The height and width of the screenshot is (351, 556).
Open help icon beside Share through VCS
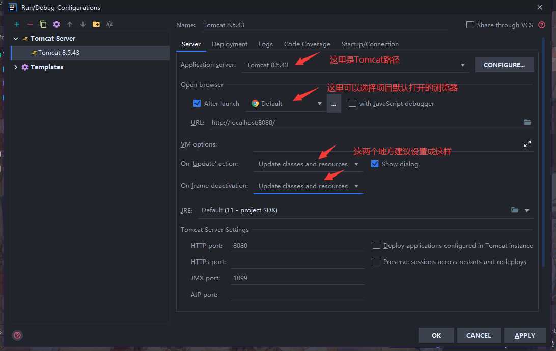pos(541,25)
